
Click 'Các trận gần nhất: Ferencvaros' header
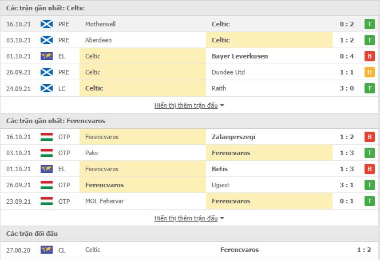pyautogui.click(x=56, y=121)
